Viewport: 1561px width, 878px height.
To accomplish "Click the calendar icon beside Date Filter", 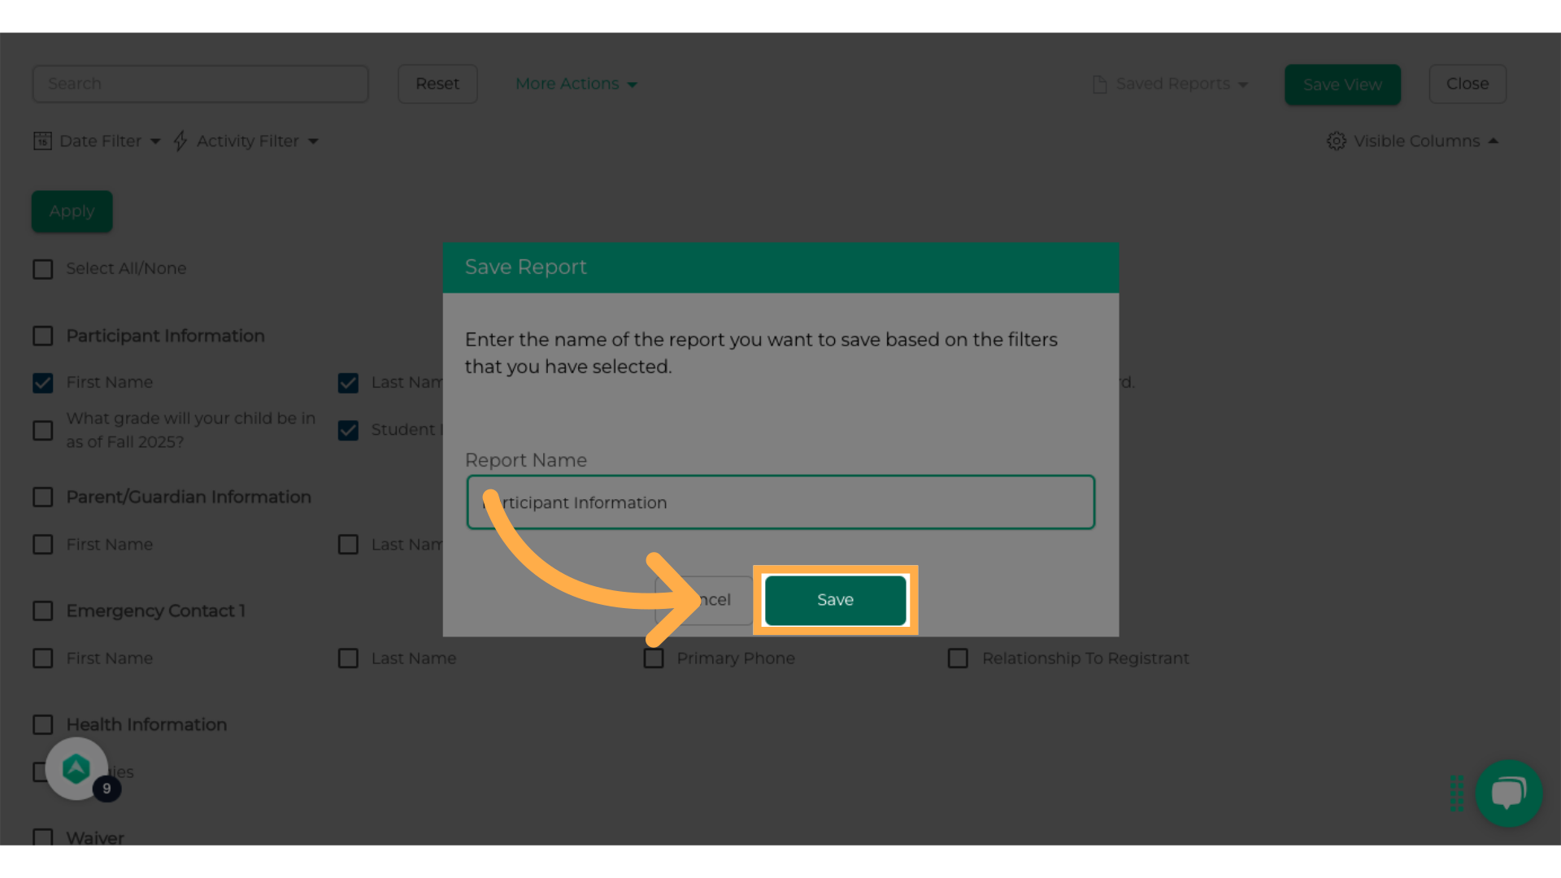I will [42, 141].
